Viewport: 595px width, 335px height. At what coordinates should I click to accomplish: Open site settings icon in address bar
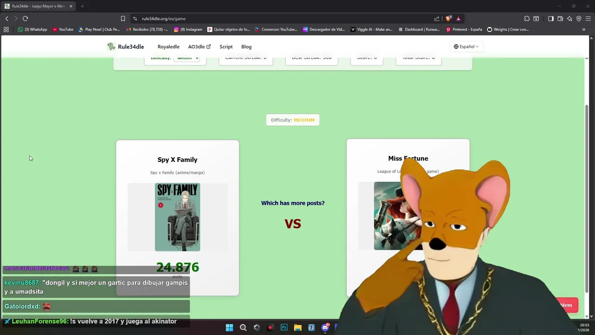click(135, 19)
